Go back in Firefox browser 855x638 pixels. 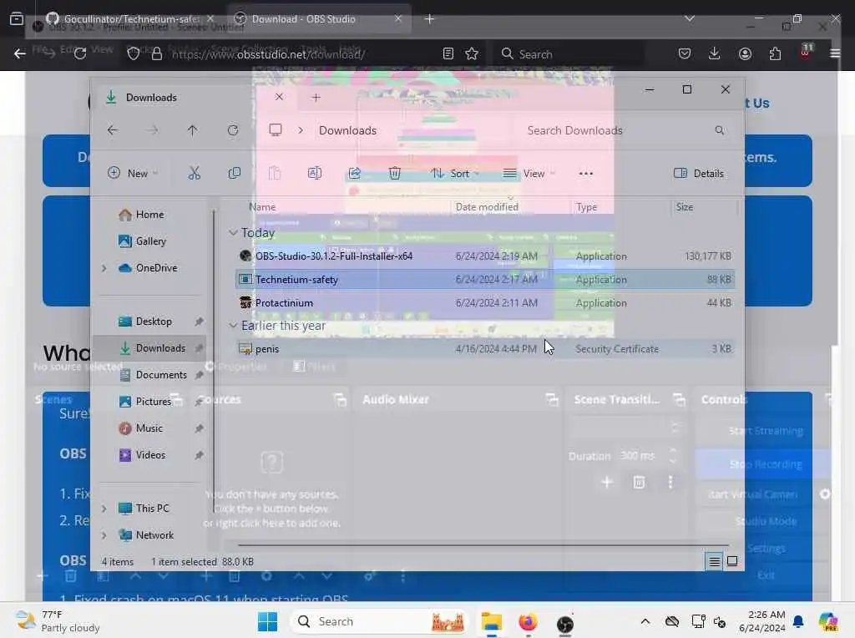20,53
